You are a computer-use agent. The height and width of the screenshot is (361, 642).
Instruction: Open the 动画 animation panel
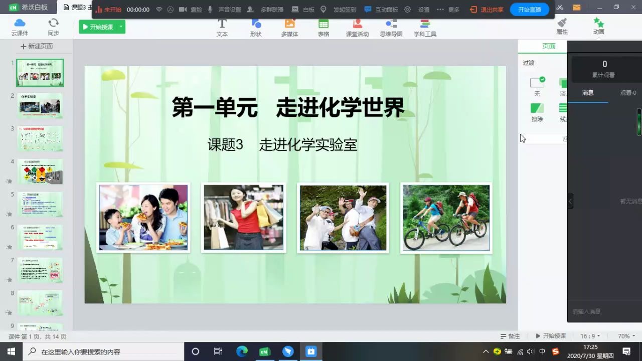click(598, 26)
